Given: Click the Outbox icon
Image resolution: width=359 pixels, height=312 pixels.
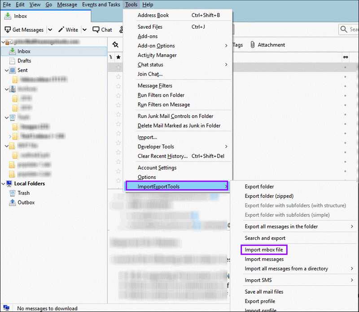Looking at the screenshot, I should coord(12,202).
